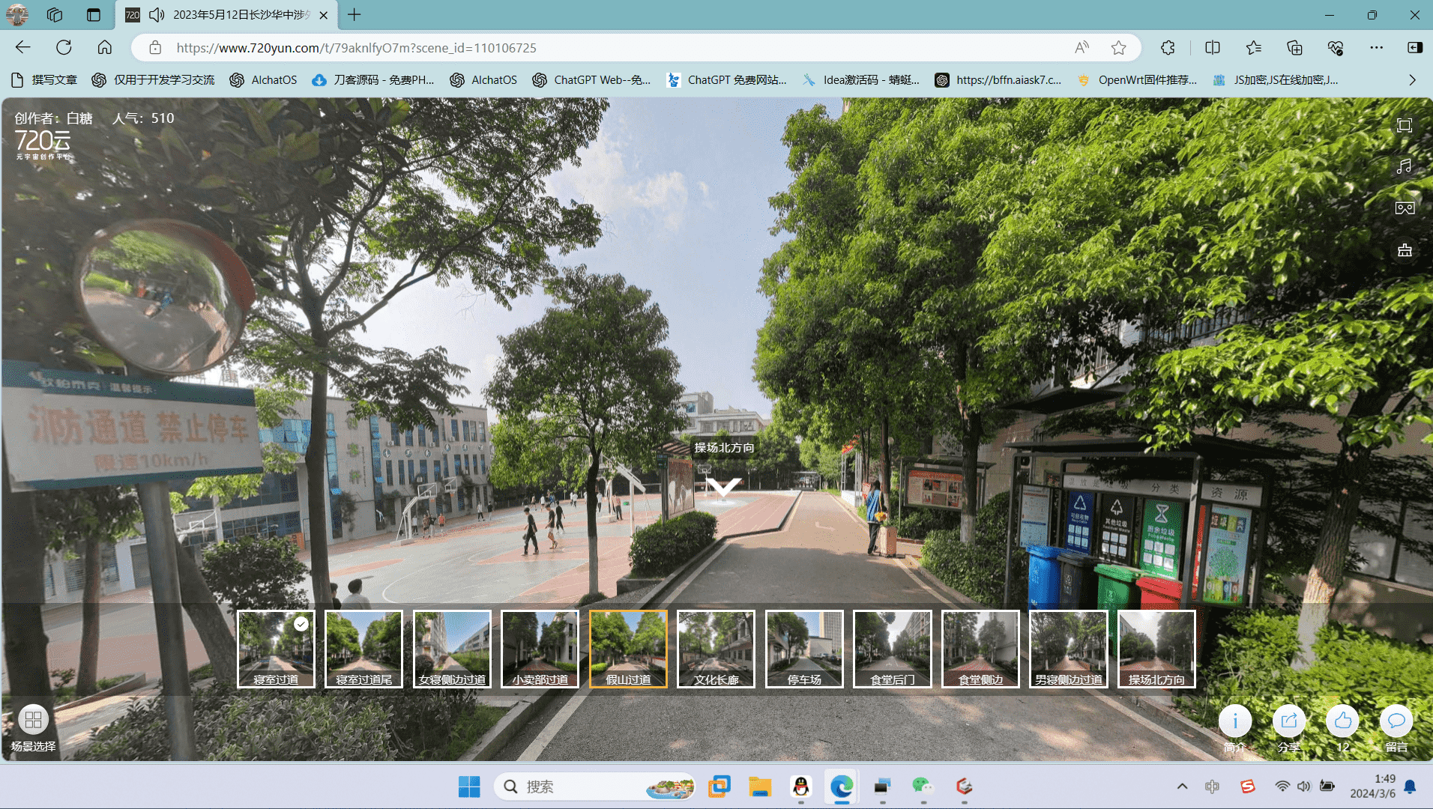Open browser Settings and more menu
Image resolution: width=1433 pixels, height=809 pixels.
pyautogui.click(x=1376, y=48)
